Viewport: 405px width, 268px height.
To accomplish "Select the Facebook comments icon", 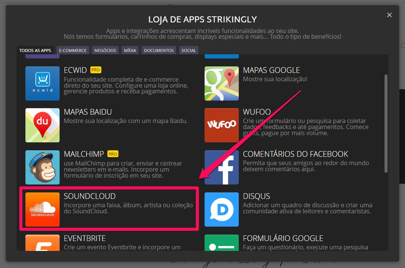I will (x=222, y=167).
